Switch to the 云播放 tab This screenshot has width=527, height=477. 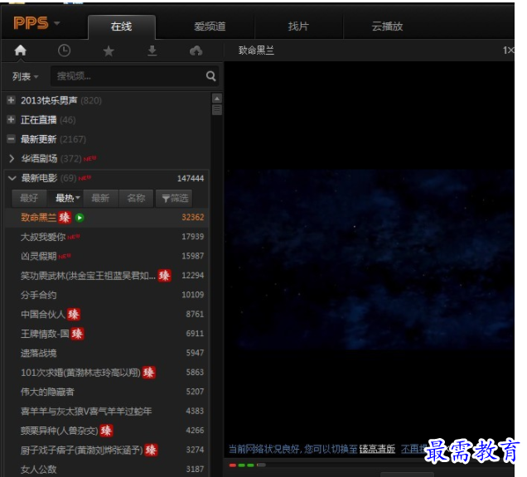387,26
